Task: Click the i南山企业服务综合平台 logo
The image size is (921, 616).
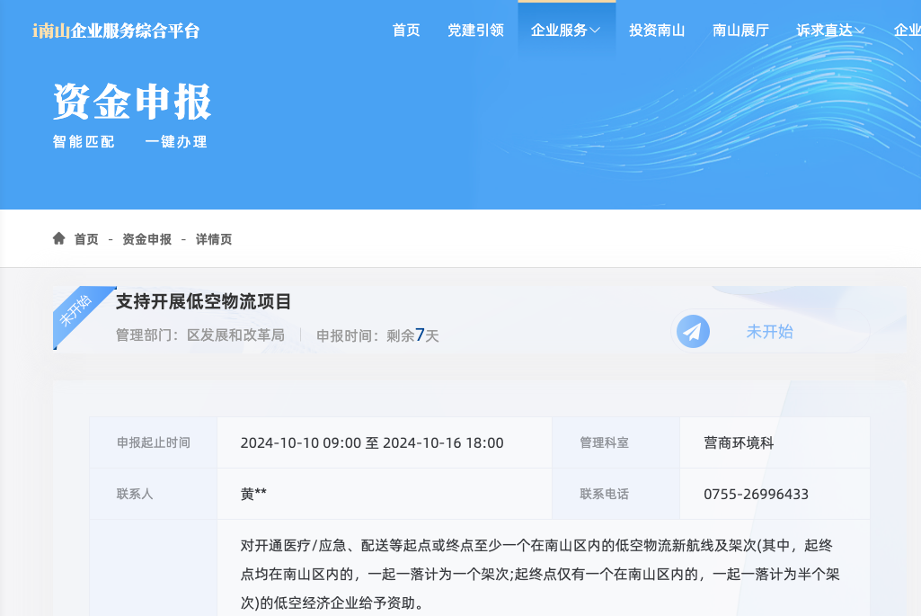Action: 116,31
